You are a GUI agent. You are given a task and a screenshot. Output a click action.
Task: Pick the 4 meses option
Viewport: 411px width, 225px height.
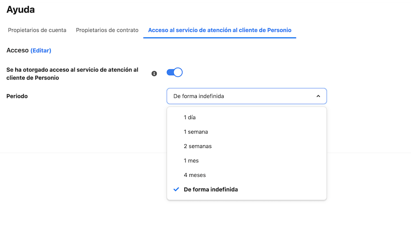pyautogui.click(x=247, y=175)
